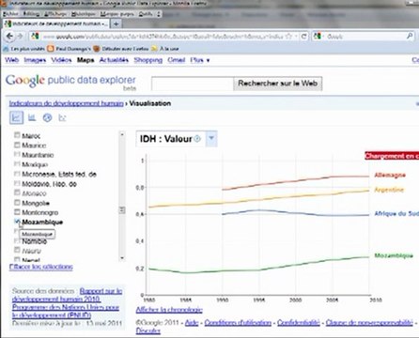Open the Marque-pages menu
This screenshot has height=338, width=419.
[x=117, y=14]
